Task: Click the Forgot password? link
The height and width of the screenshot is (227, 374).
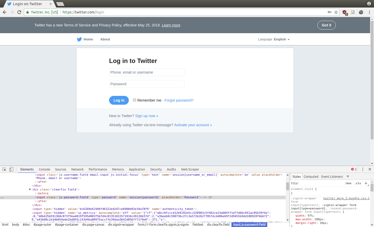Action: pos(179,100)
